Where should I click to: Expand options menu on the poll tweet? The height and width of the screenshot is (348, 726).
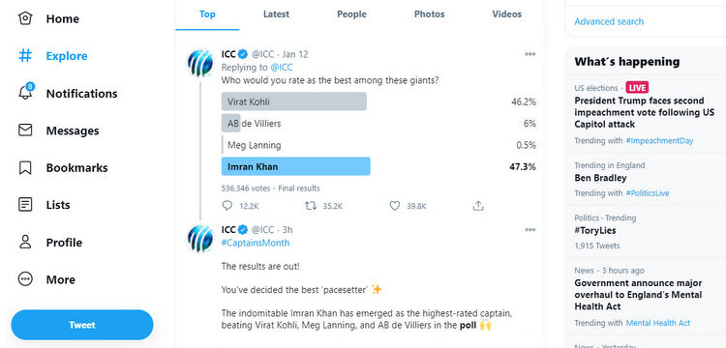pos(530,54)
